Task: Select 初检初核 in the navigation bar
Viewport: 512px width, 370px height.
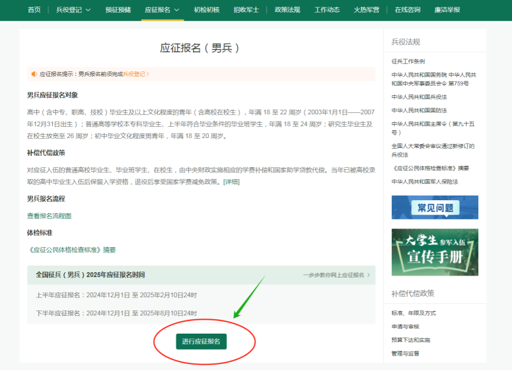Action: 206,10
